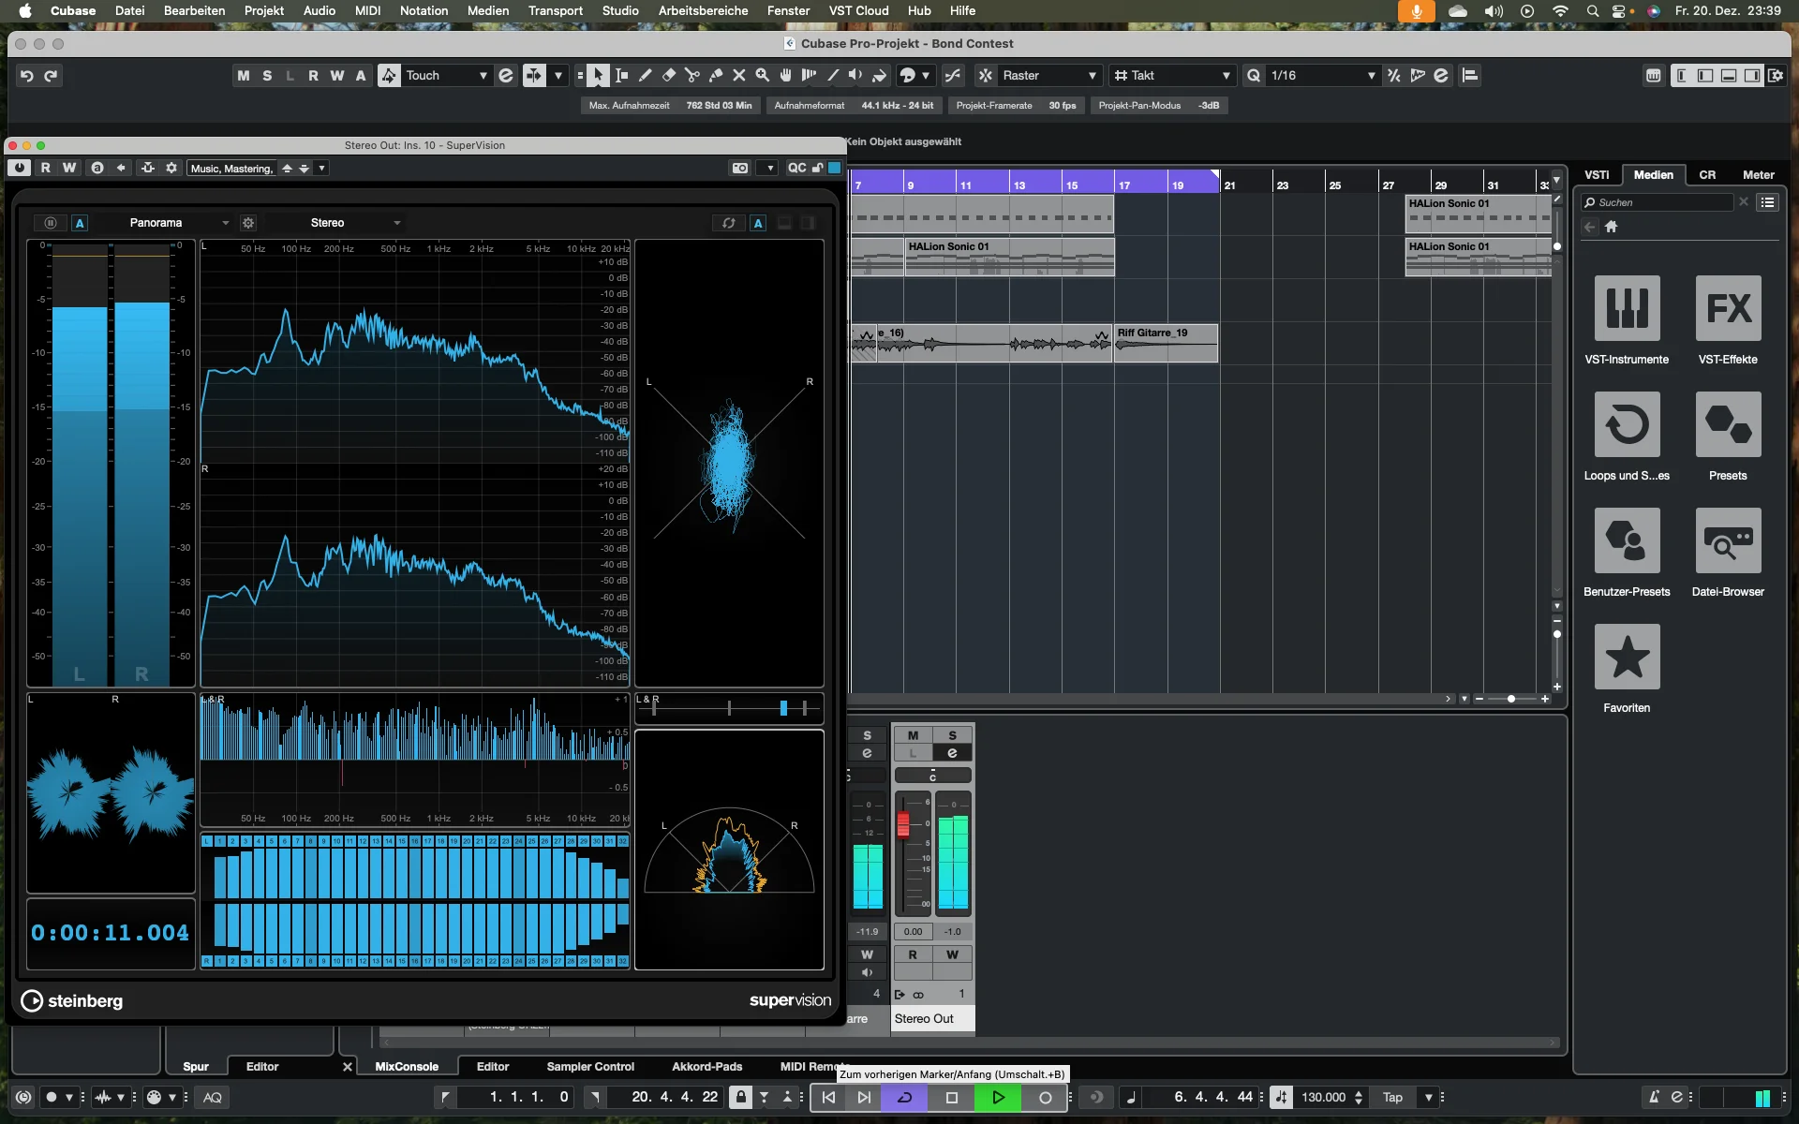Switch to the VSTi tab
1799x1124 pixels.
[1597, 174]
